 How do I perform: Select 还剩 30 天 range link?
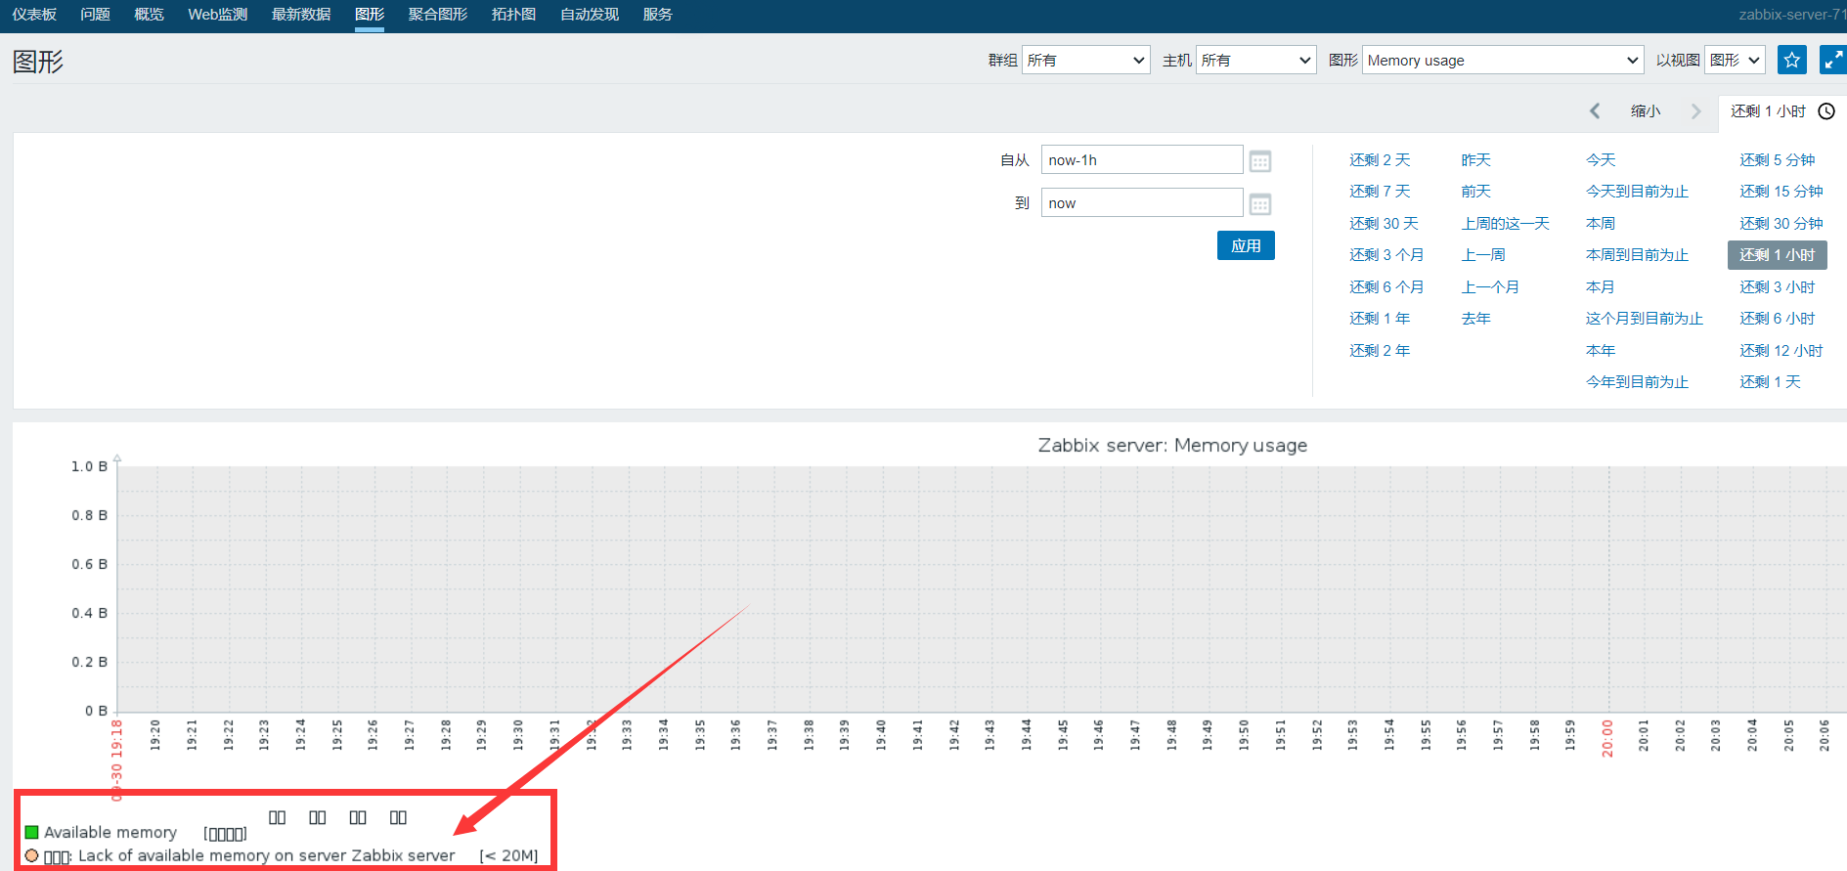coord(1384,223)
